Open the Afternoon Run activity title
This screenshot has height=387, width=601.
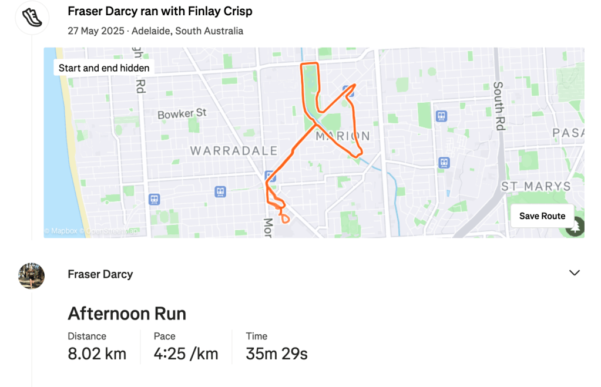pyautogui.click(x=127, y=314)
